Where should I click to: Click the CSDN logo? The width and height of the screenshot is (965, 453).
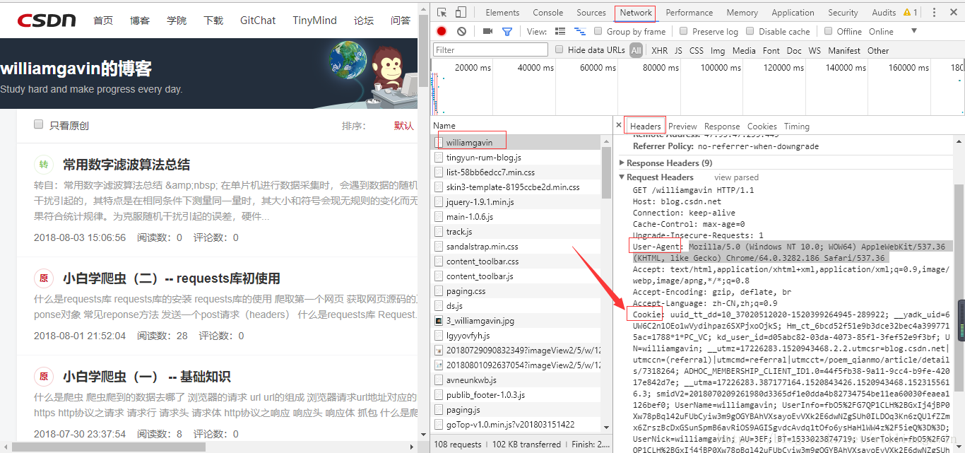point(47,20)
